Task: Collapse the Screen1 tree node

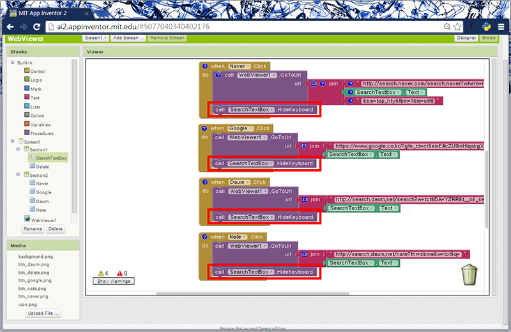Action: (12, 141)
